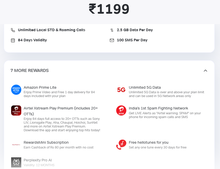Click the data arrows icon beside 2.5 GB

pos(111,30)
